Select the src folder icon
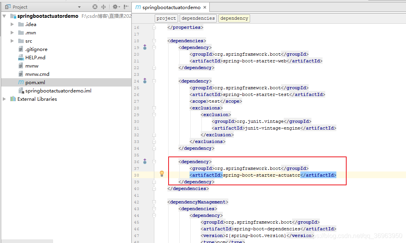 click(x=21, y=41)
